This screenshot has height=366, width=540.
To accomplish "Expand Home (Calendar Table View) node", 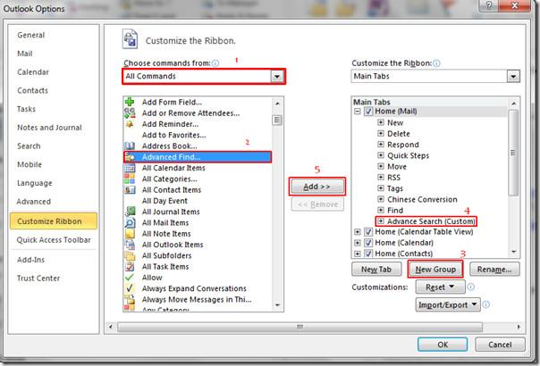I will 357,232.
